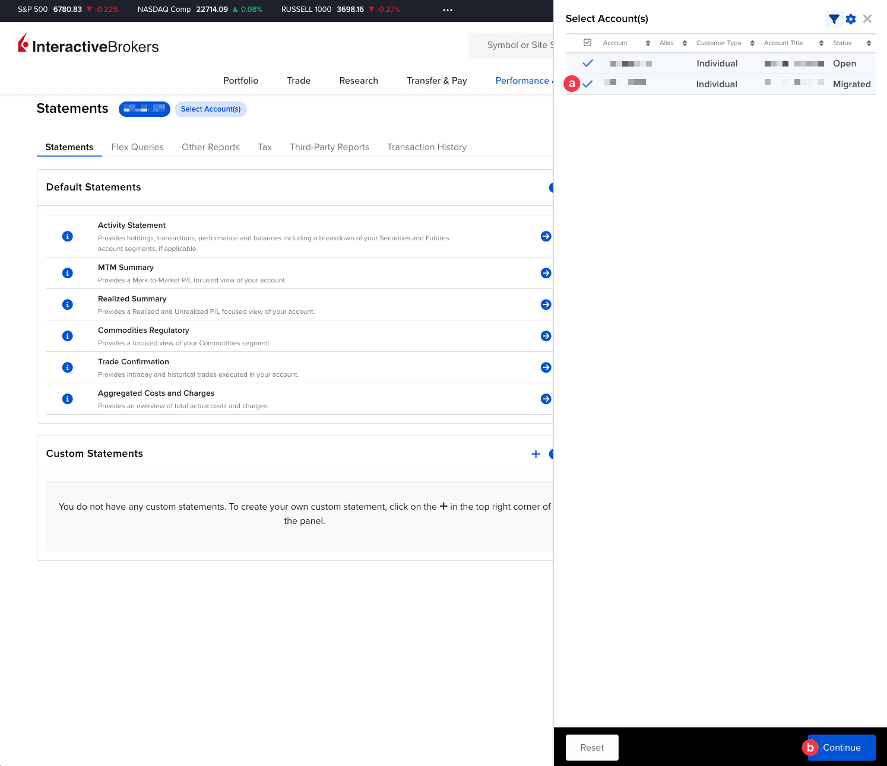
Task: Open Realized Summary via its blue arrow
Action: [x=545, y=304]
